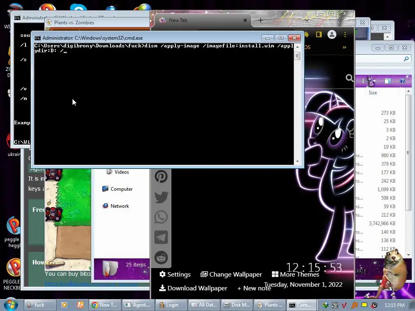Switch to Chrome New T... taskbar button
Viewport: 415px width, 311px height.
click(x=105, y=305)
